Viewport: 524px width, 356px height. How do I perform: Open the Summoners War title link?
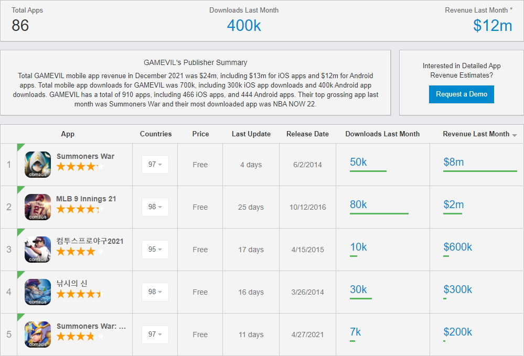tap(85, 156)
